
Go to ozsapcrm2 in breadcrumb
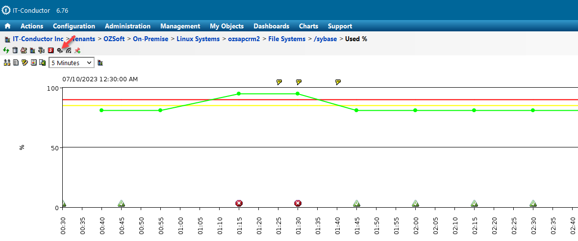(x=244, y=39)
